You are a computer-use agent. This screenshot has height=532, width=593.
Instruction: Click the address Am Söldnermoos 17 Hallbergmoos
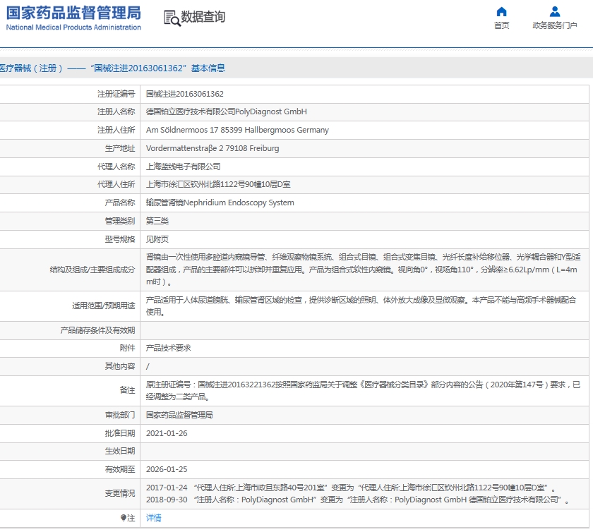pos(237,130)
